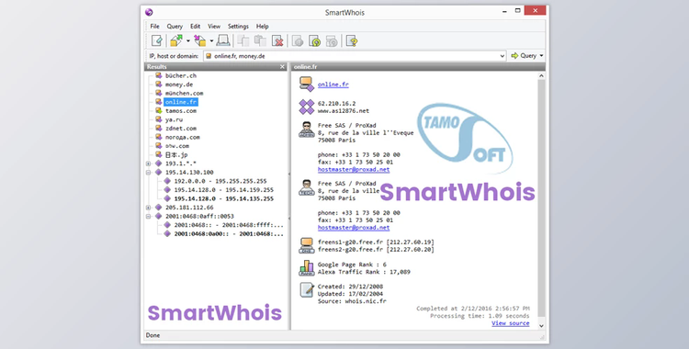This screenshot has width=689, height=349.
Task: Select the highlighted online.fr tree item
Action: 181,102
